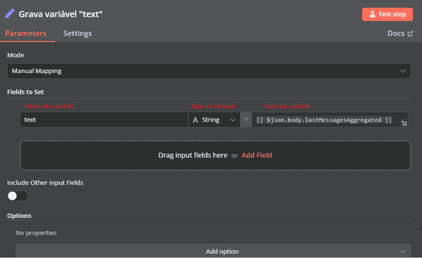Open the Mode dropdown showing Manual Mapping
Image resolution: width=422 pixels, height=258 pixels.
pos(209,71)
